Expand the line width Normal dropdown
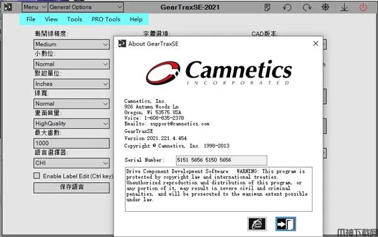The height and width of the screenshot is (237, 378). point(71,103)
